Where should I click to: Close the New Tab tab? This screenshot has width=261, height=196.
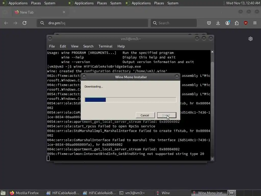[64, 12]
